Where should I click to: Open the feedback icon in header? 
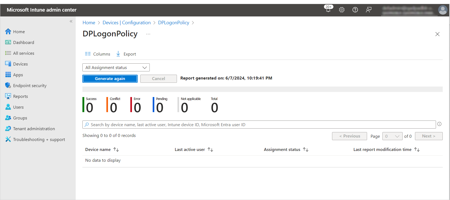pos(368,10)
